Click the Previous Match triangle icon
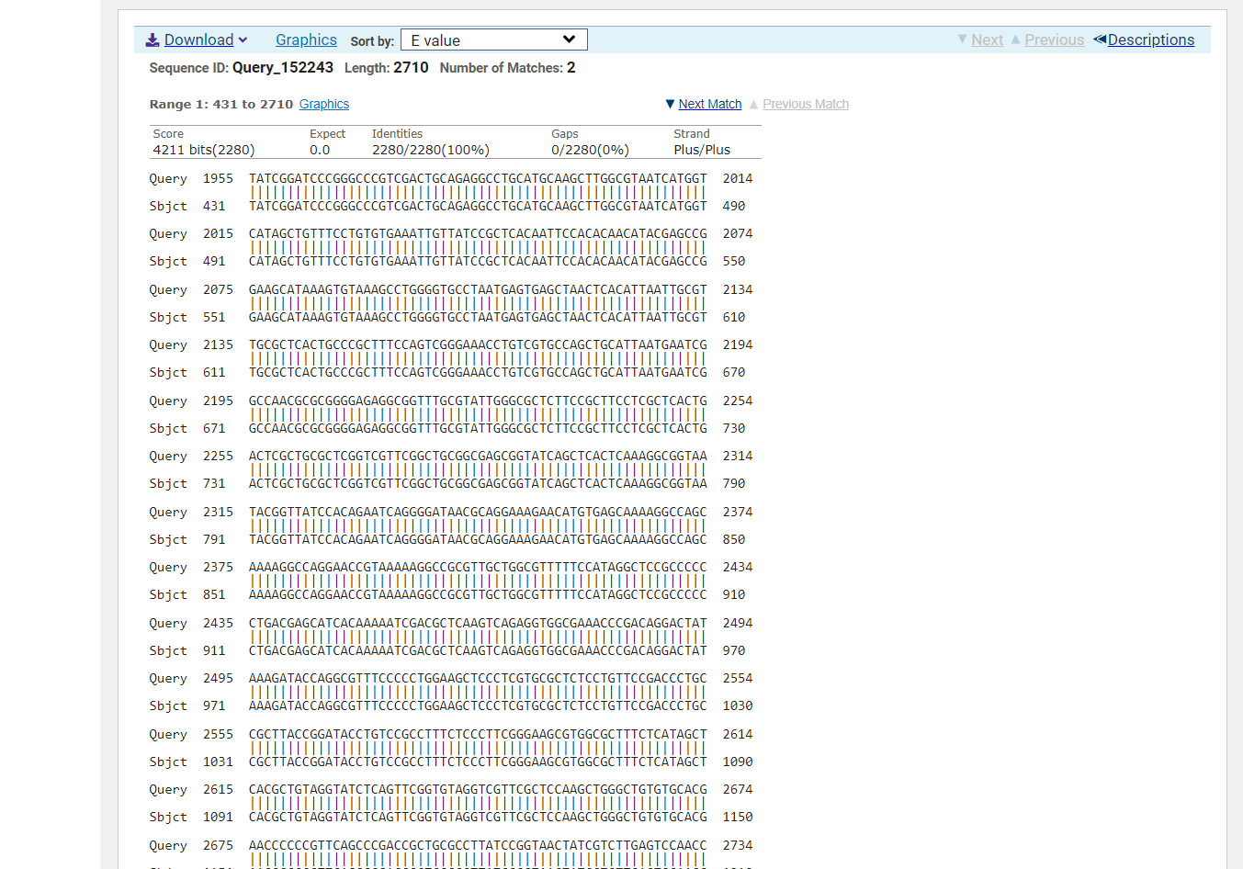Screen dimensions: 1243x869 pyautogui.click(x=754, y=104)
